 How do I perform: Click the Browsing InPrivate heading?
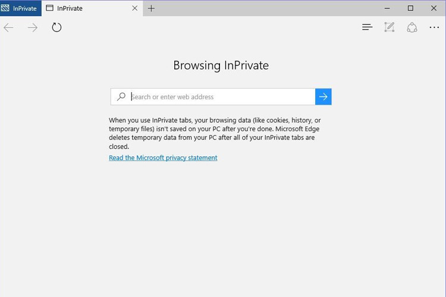(x=221, y=65)
